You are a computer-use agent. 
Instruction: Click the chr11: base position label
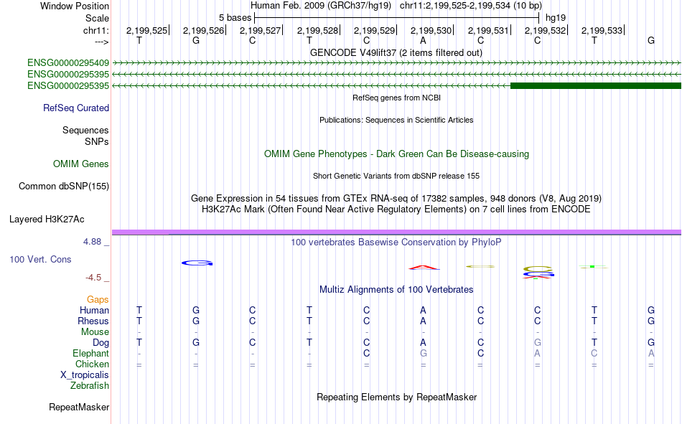[96, 30]
